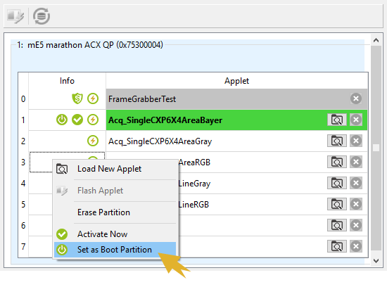Click the flash applet toolbar icon
387x287 pixels.
pyautogui.click(x=15, y=16)
